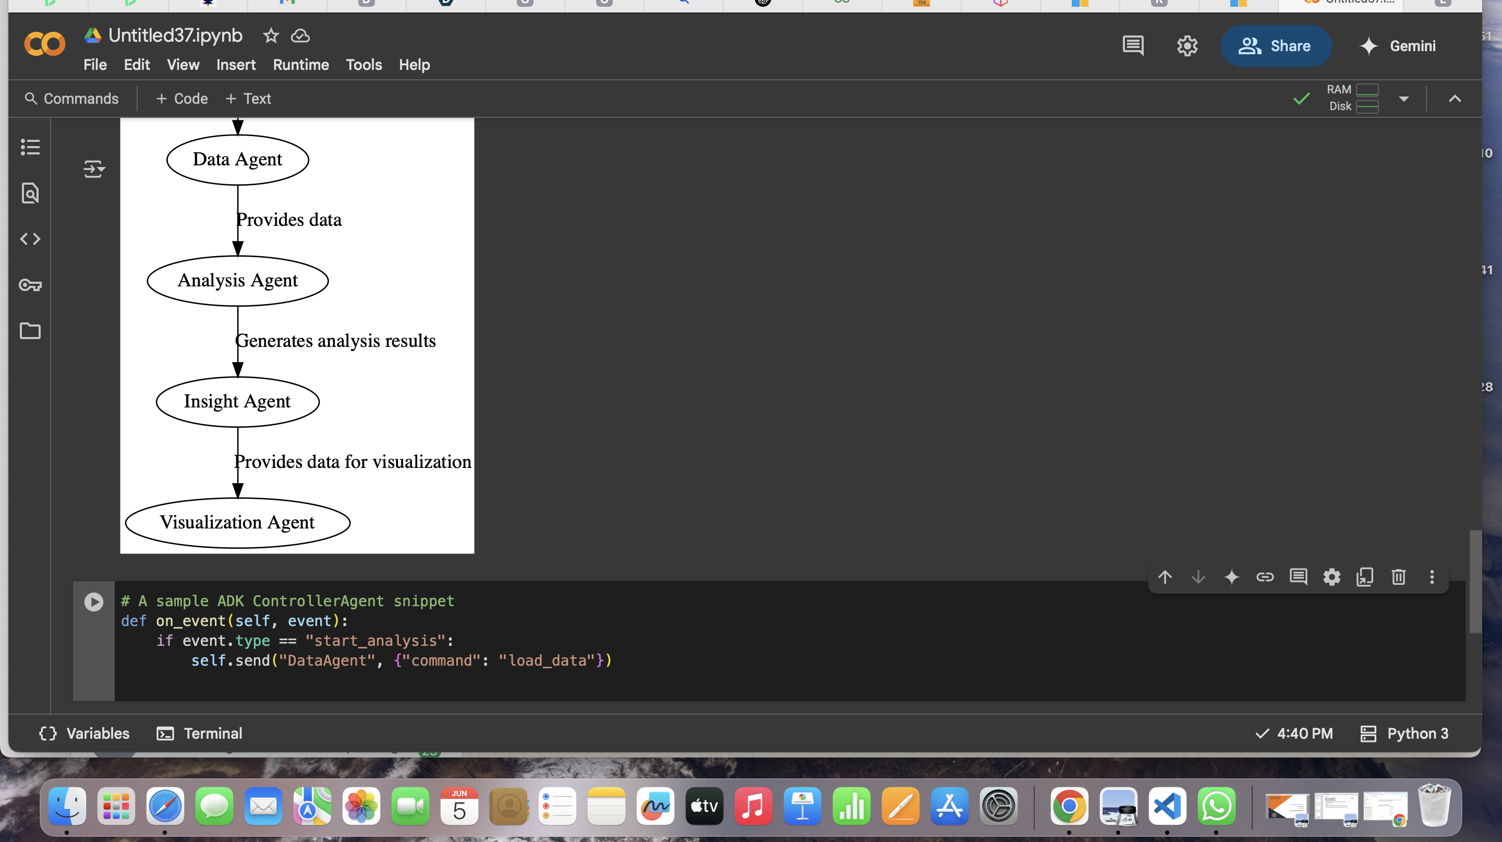Screen dimensions: 1502x842
Task: Click the Share button
Action: click(x=1276, y=45)
